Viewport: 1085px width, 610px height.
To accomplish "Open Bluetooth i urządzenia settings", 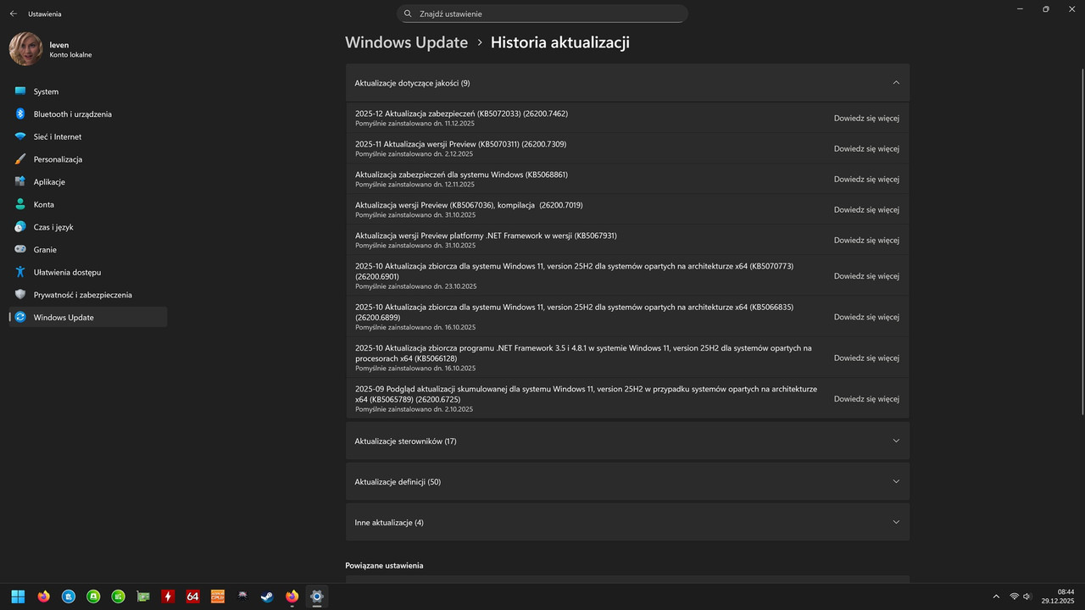I will [88, 114].
